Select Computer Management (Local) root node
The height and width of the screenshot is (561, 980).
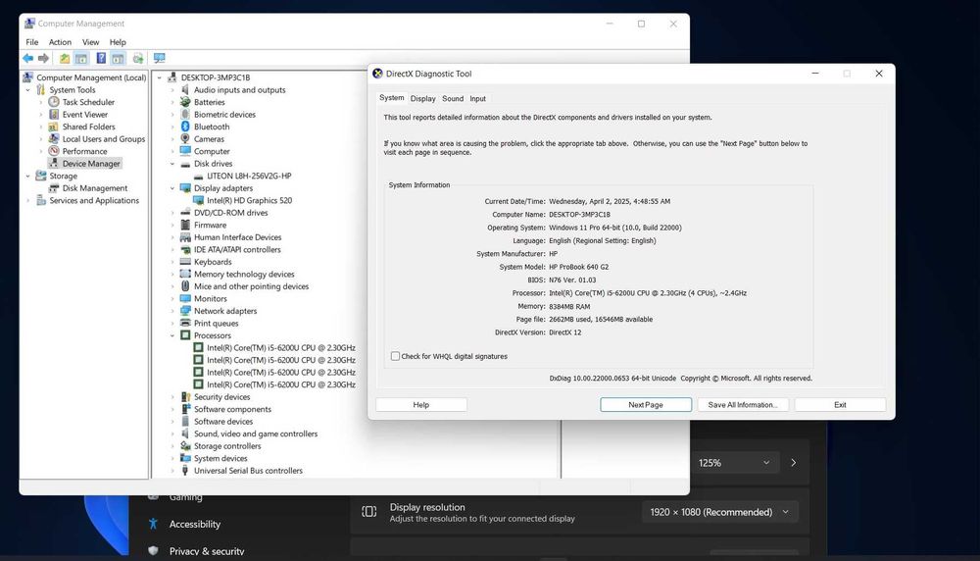point(90,77)
